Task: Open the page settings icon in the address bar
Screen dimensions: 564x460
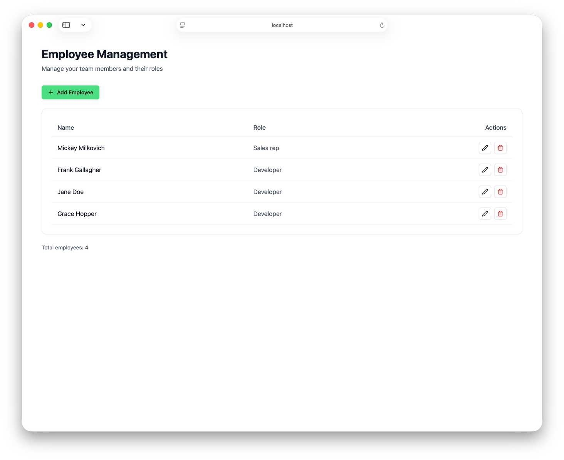Action: tap(183, 25)
